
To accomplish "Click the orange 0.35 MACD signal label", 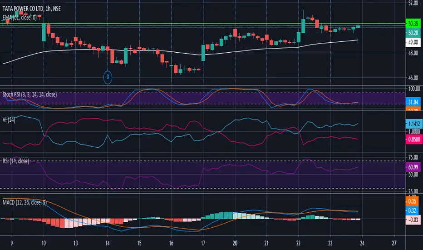I will click(412, 202).
